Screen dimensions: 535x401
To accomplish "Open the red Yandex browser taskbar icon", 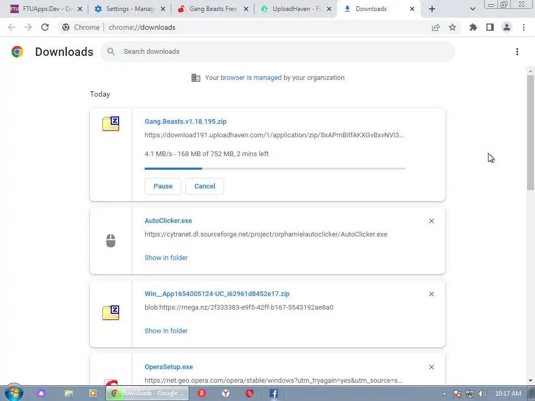I will tap(202, 393).
